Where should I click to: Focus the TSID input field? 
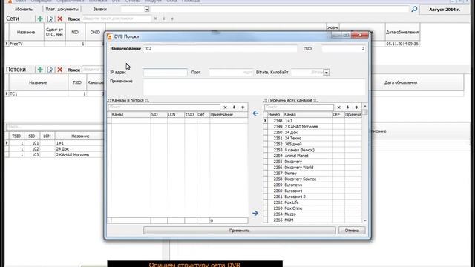point(344,49)
